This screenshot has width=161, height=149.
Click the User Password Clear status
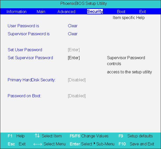coord(73,26)
